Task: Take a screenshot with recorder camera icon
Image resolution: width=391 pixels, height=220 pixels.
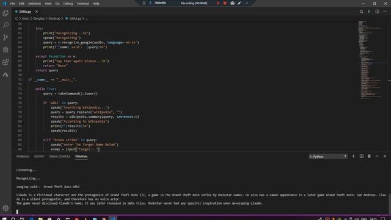Action: 232,3
